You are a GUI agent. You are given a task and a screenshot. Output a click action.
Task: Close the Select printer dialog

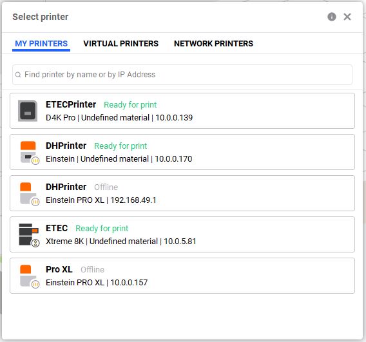coord(347,17)
